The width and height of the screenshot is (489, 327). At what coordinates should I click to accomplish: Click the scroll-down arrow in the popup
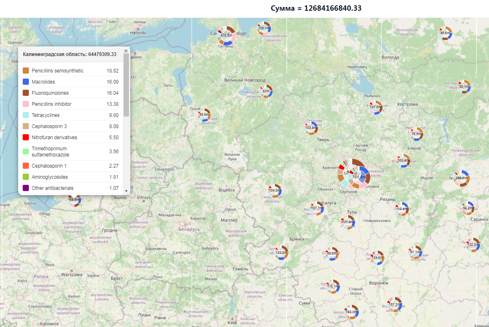point(126,191)
